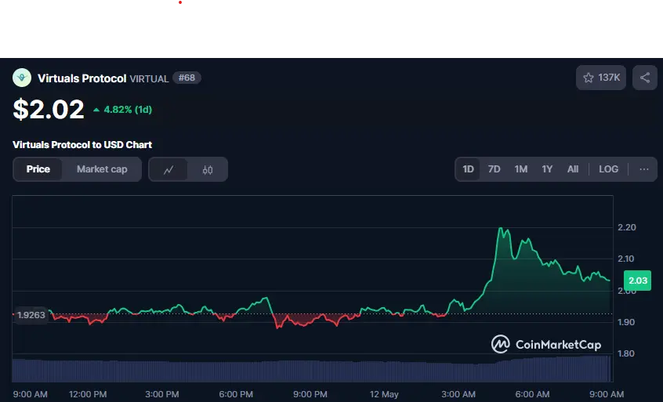Viewport: 663px width, 402px height.
Task: Choose the All time range
Action: 573,169
